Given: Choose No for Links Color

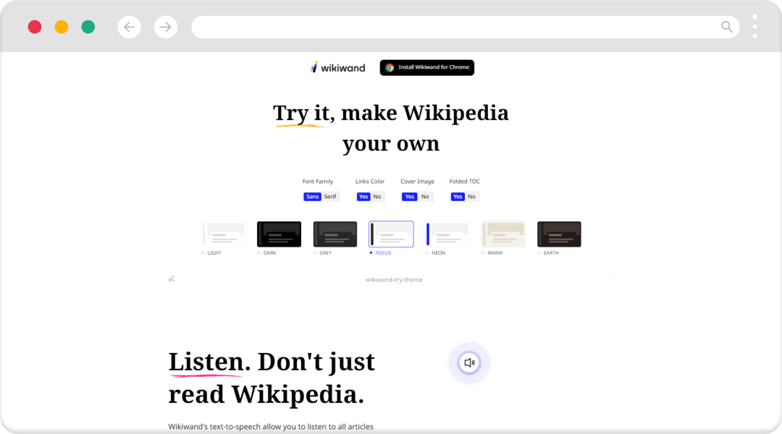Looking at the screenshot, I should click(x=377, y=197).
